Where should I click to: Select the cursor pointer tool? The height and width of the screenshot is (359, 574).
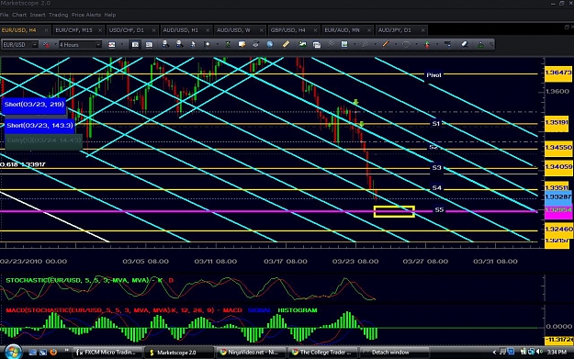point(193,44)
